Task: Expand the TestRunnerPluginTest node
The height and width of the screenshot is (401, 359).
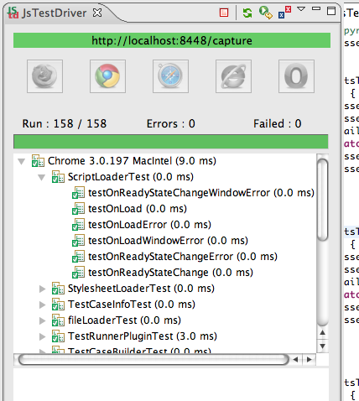Action: [x=42, y=336]
